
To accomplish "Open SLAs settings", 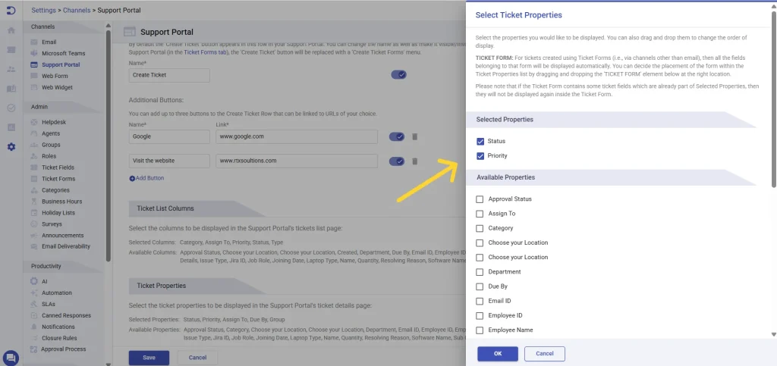I will [49, 304].
